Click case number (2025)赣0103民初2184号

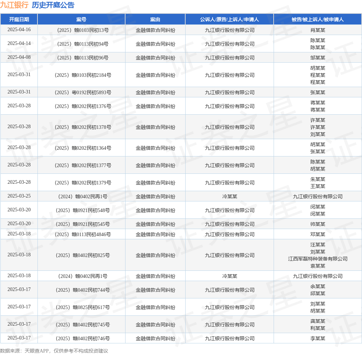click(x=83, y=75)
